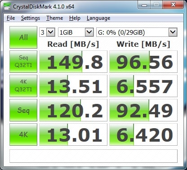Image resolution: width=187 pixels, height=170 pixels.
Task: Minimize the CrystalDiskMark window
Action: coord(144,5)
